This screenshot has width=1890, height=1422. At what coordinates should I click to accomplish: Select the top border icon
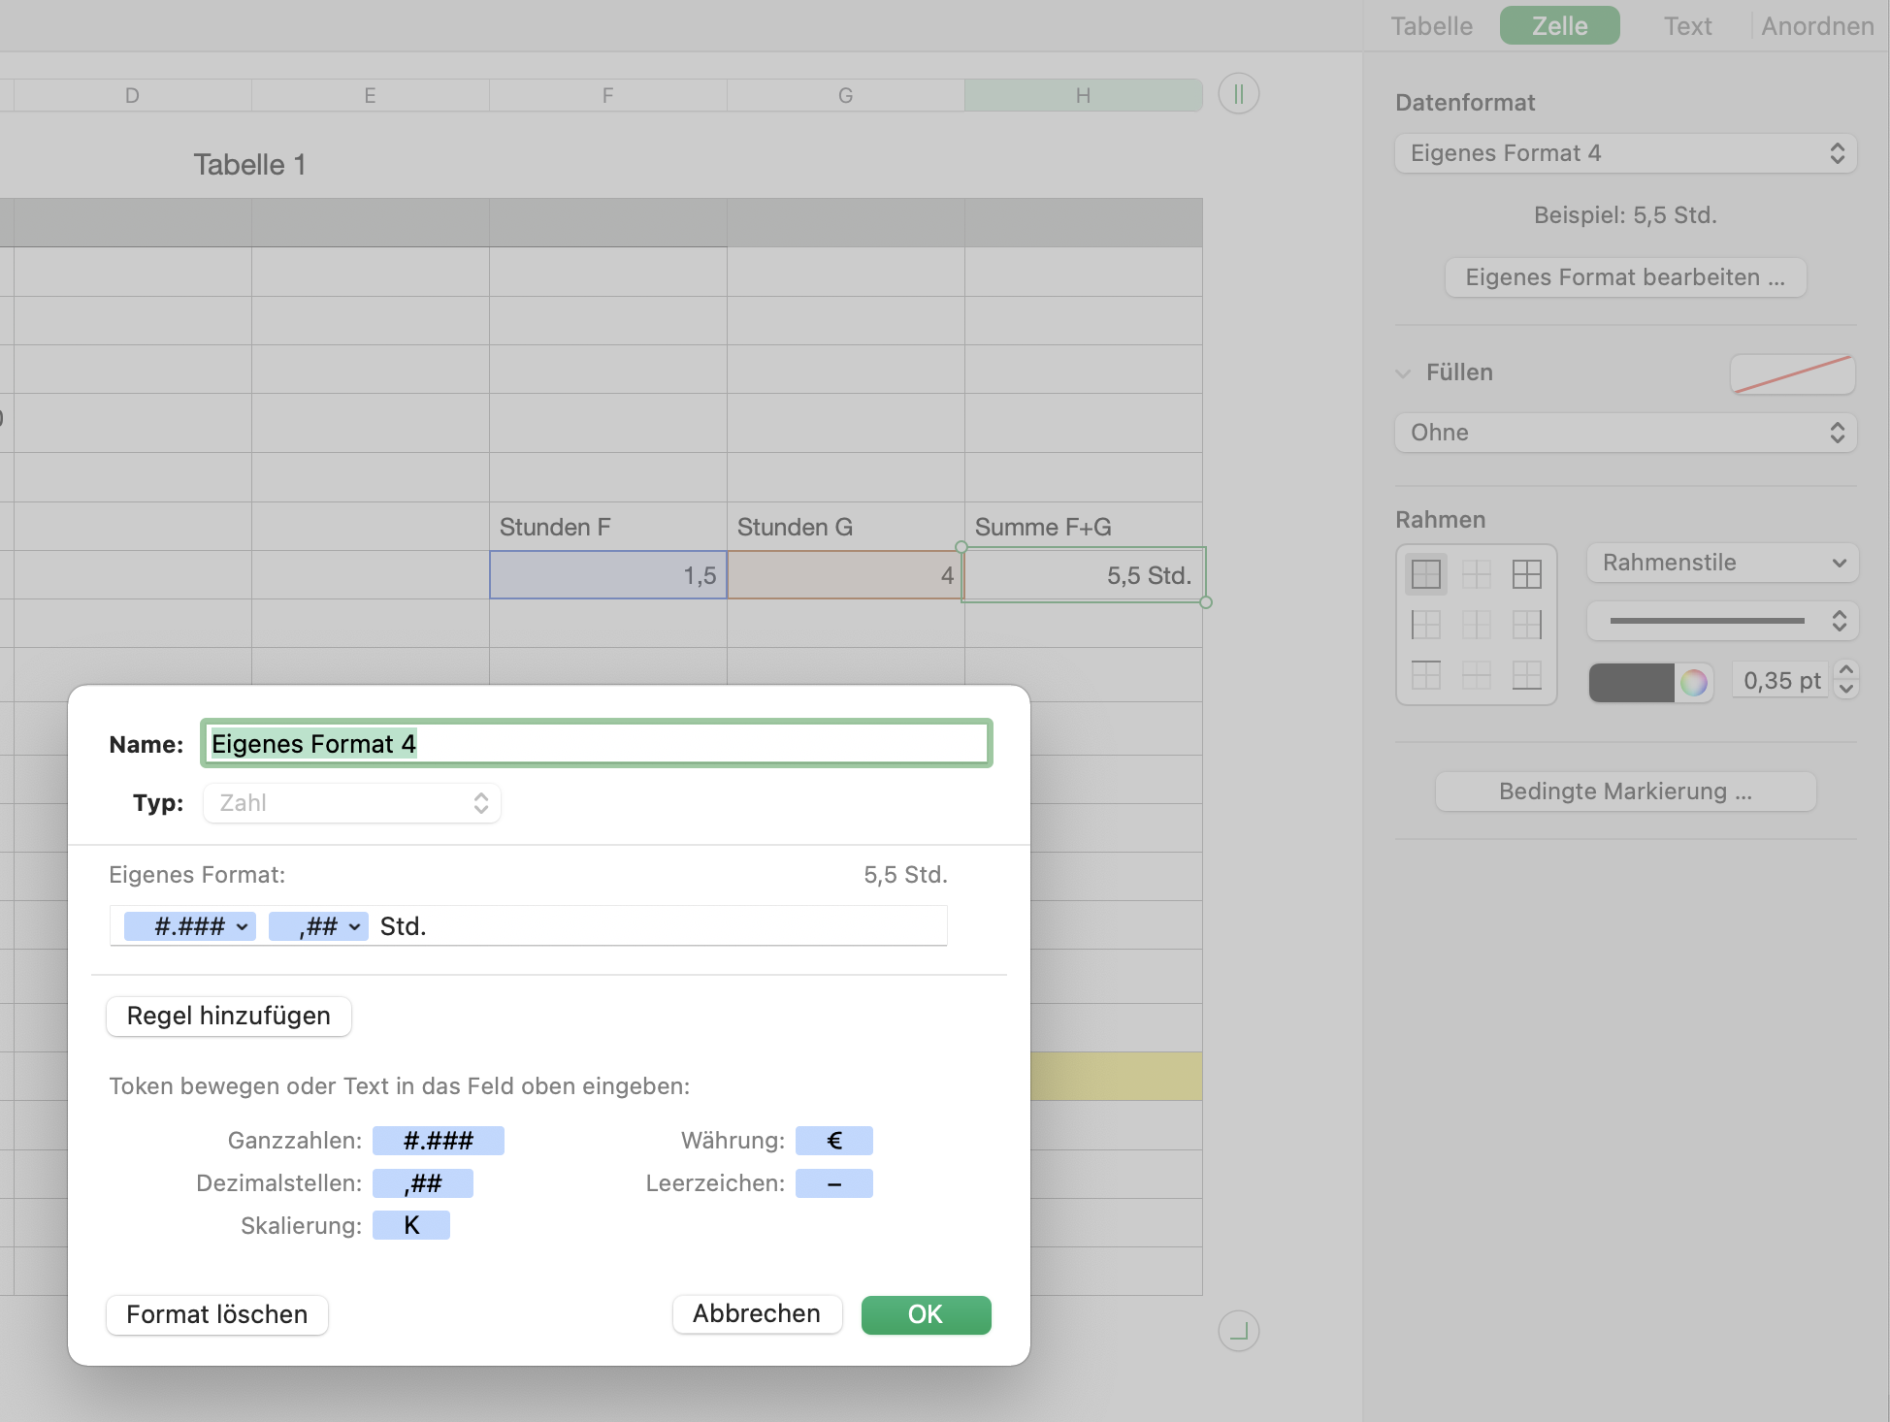1425,675
